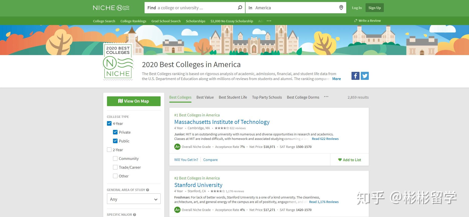The width and height of the screenshot is (469, 217).
Task: Uncheck the Private checkbox
Action: point(115,132)
